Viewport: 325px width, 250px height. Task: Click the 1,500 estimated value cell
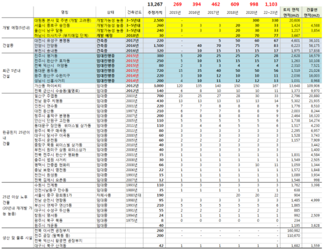coord(159,45)
